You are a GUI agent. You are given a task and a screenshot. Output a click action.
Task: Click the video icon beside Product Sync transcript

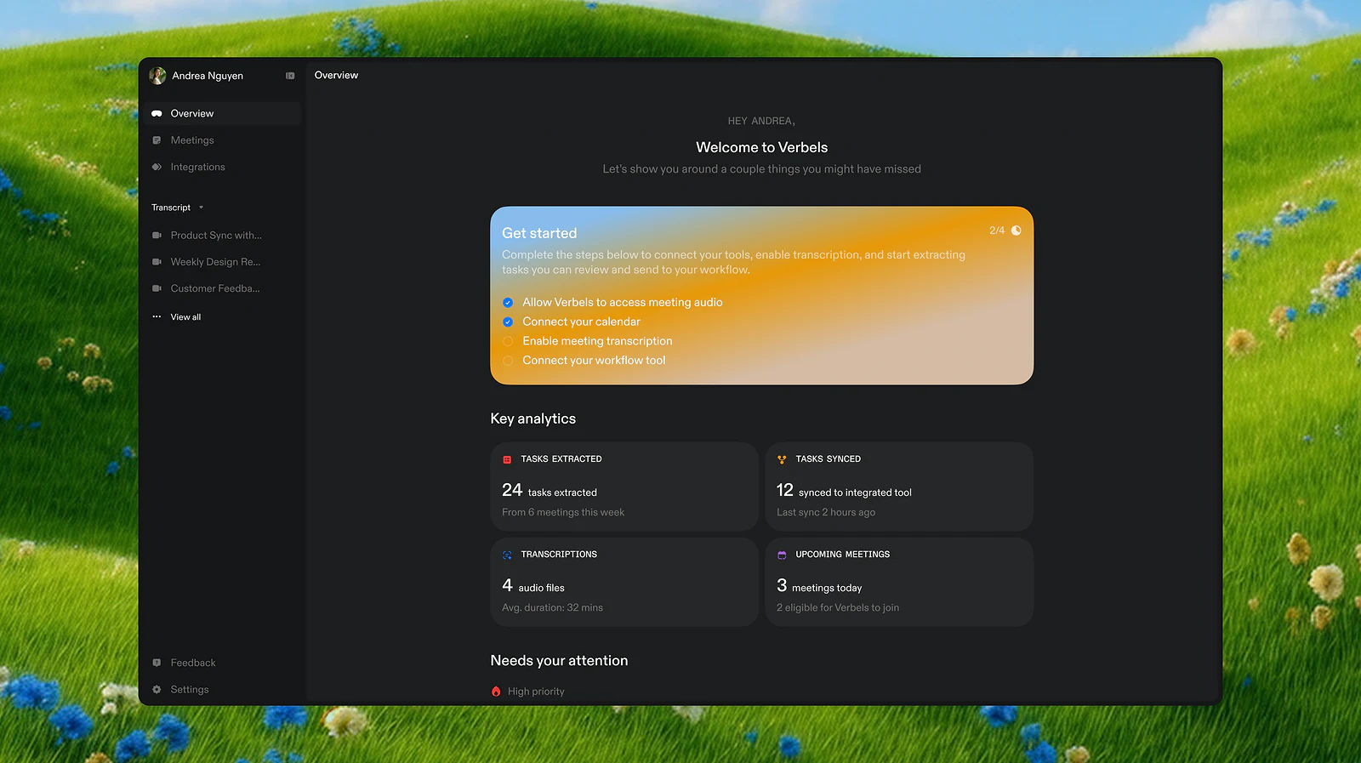click(157, 236)
